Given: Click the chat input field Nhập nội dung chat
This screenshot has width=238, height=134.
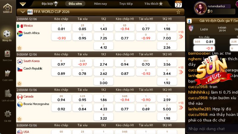Looking at the screenshot, I should [x=212, y=129].
